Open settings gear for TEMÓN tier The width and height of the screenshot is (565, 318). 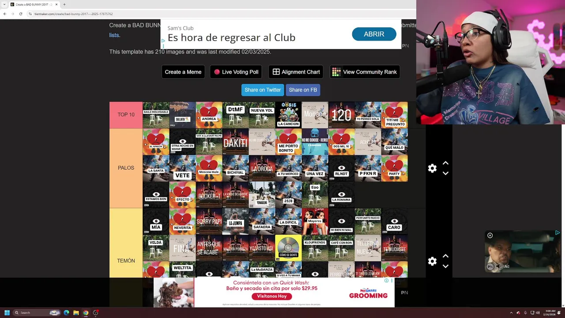(432, 261)
